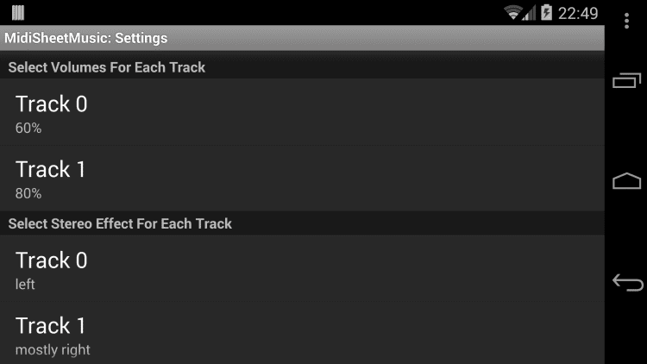647x364 pixels.
Task: Open the Track 0 volume setting
Action: tap(302, 113)
